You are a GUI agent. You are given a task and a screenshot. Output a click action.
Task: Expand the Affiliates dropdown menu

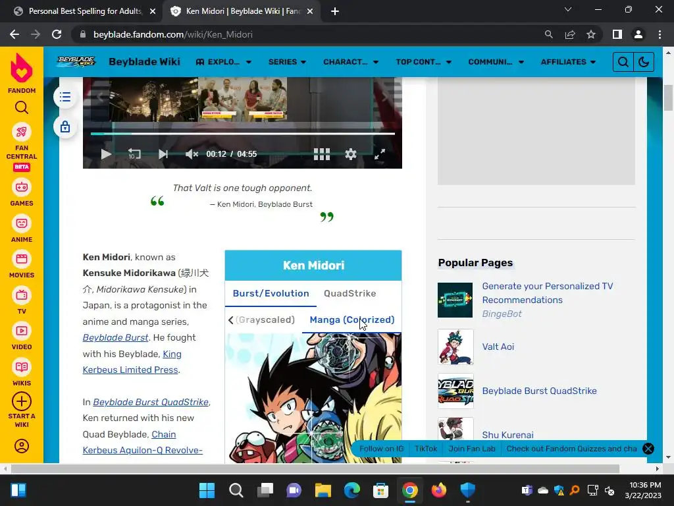coord(568,62)
